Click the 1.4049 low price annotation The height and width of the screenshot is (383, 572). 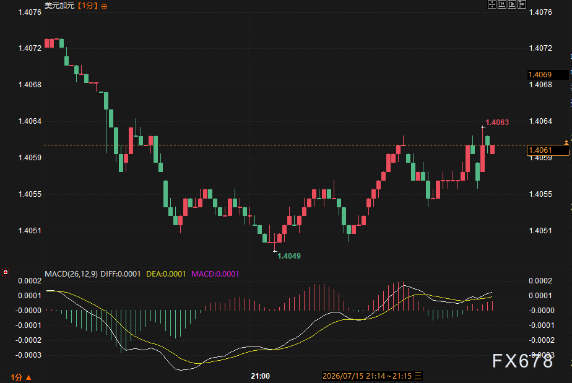[x=289, y=256]
